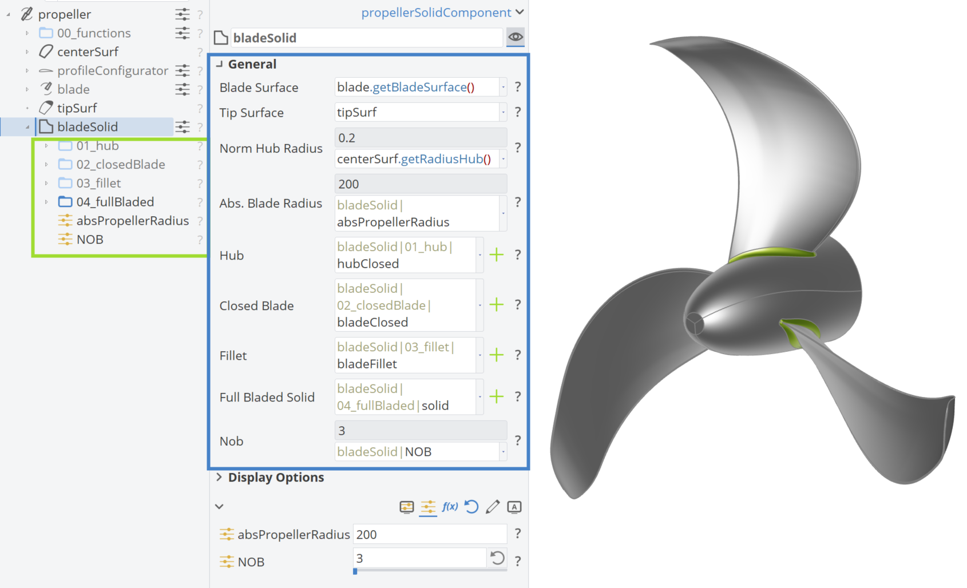Viewport: 967px width, 588px height.
Task: Expand the Display Options section
Action: [219, 477]
